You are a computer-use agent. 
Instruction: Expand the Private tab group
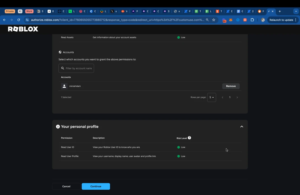click(10, 11)
